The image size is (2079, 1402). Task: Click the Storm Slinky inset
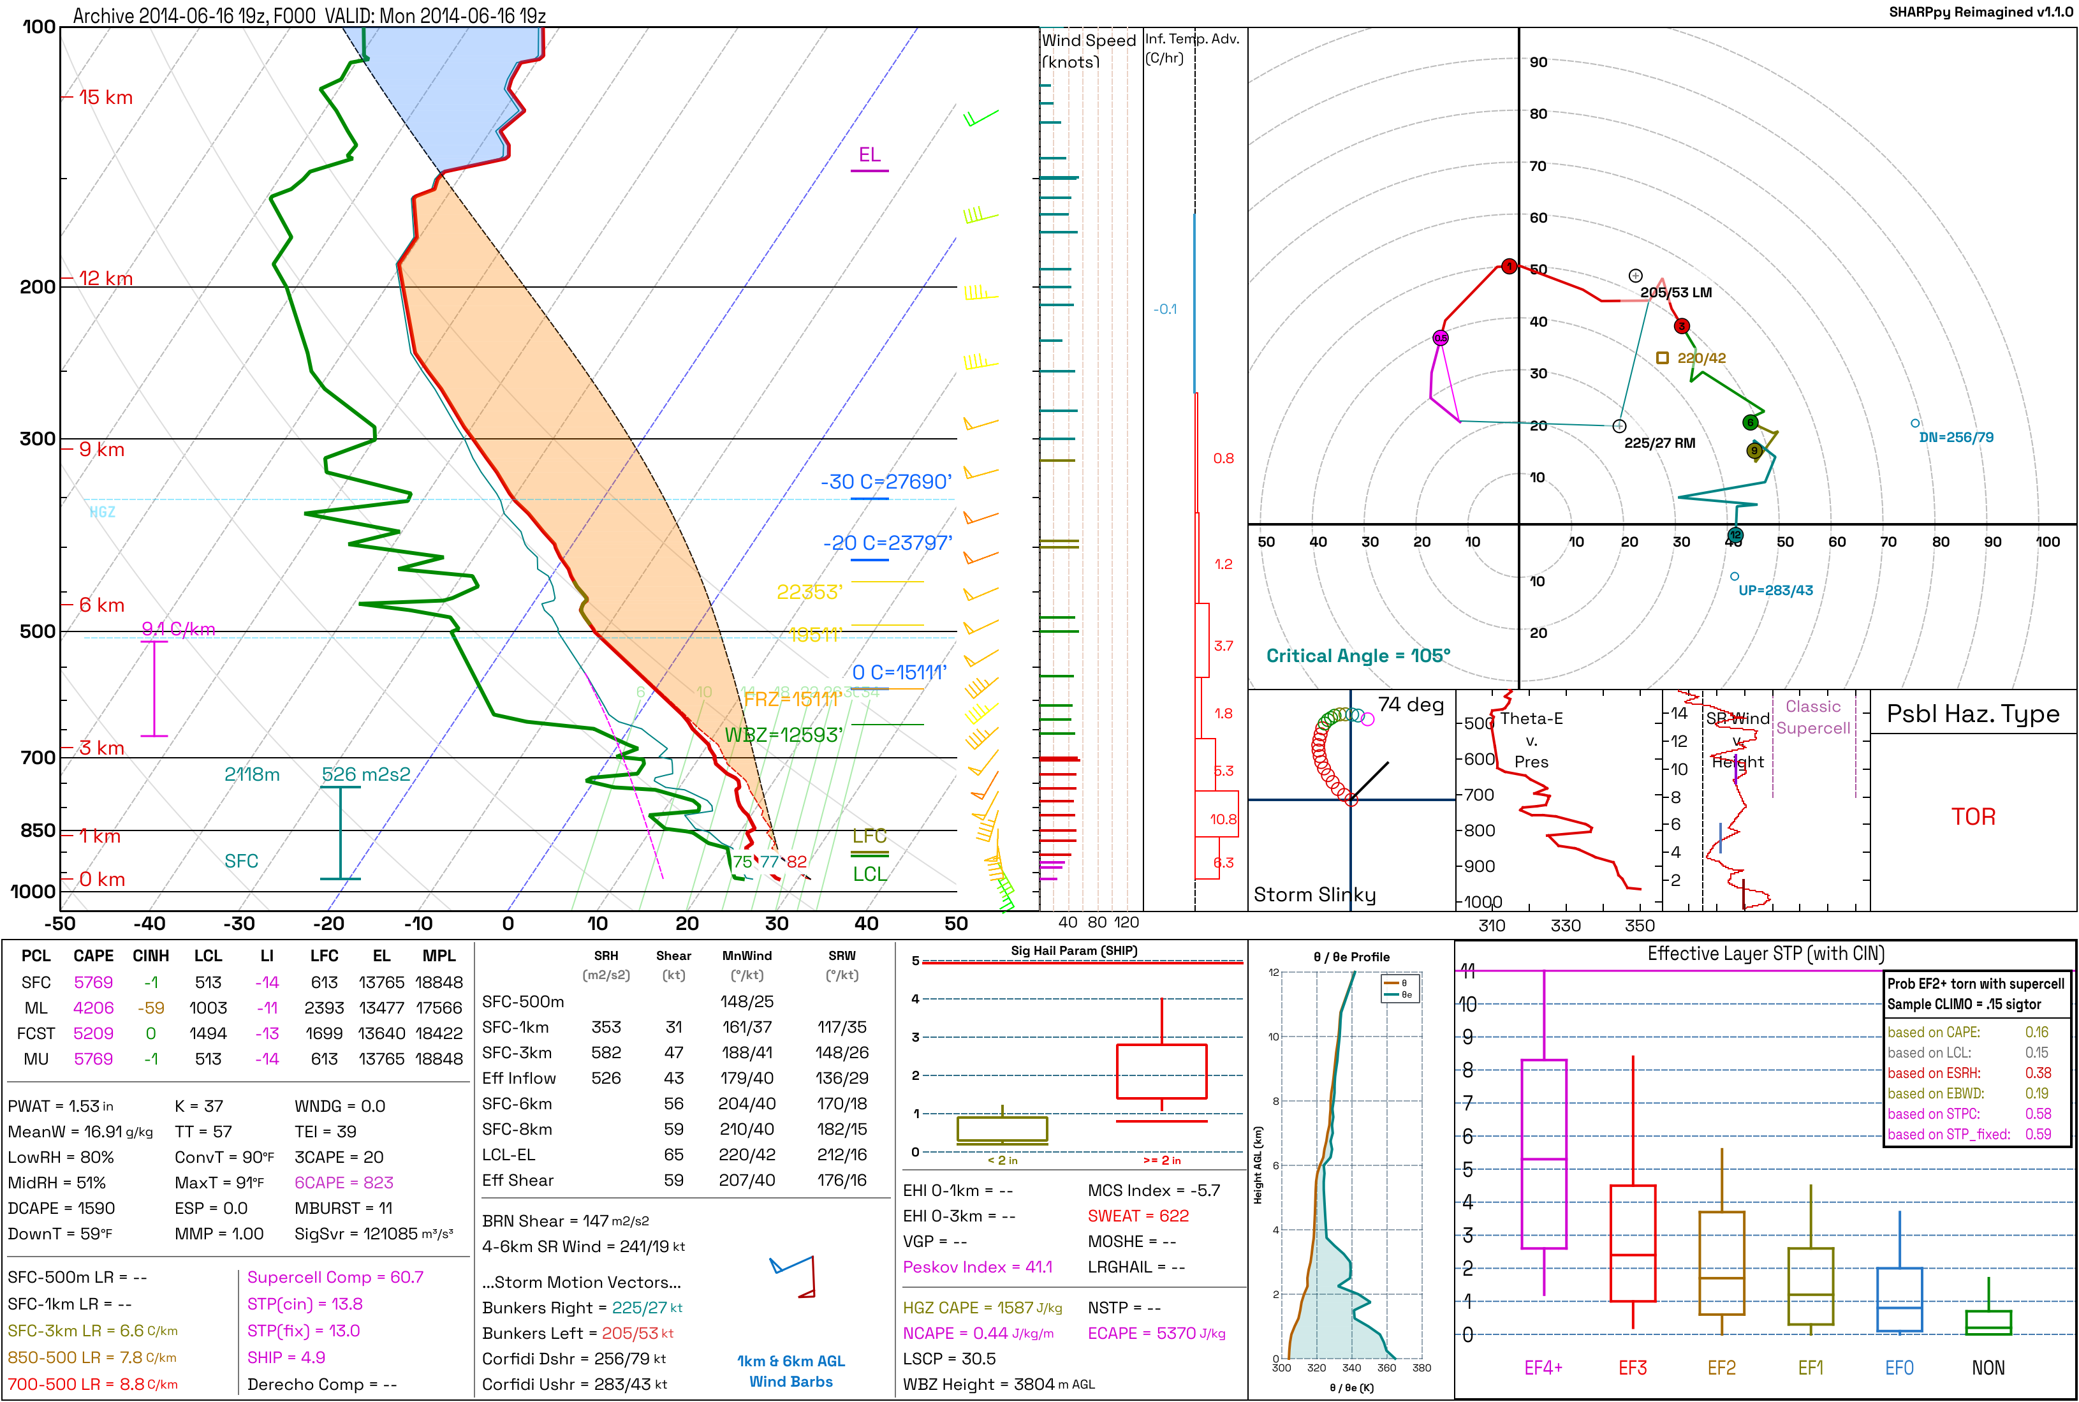[x=1351, y=801]
